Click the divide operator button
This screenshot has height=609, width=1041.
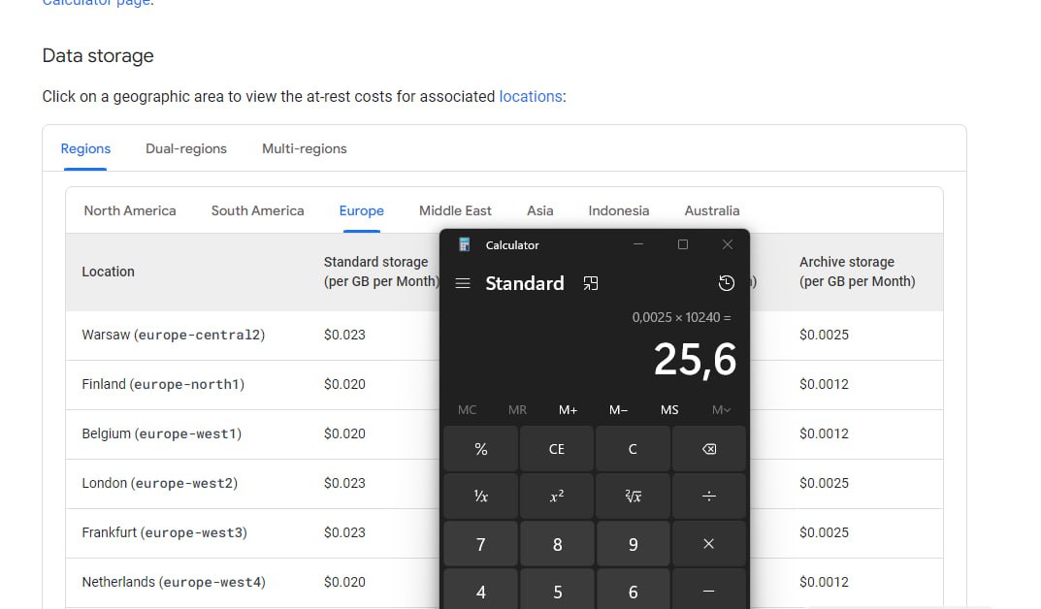[708, 497]
